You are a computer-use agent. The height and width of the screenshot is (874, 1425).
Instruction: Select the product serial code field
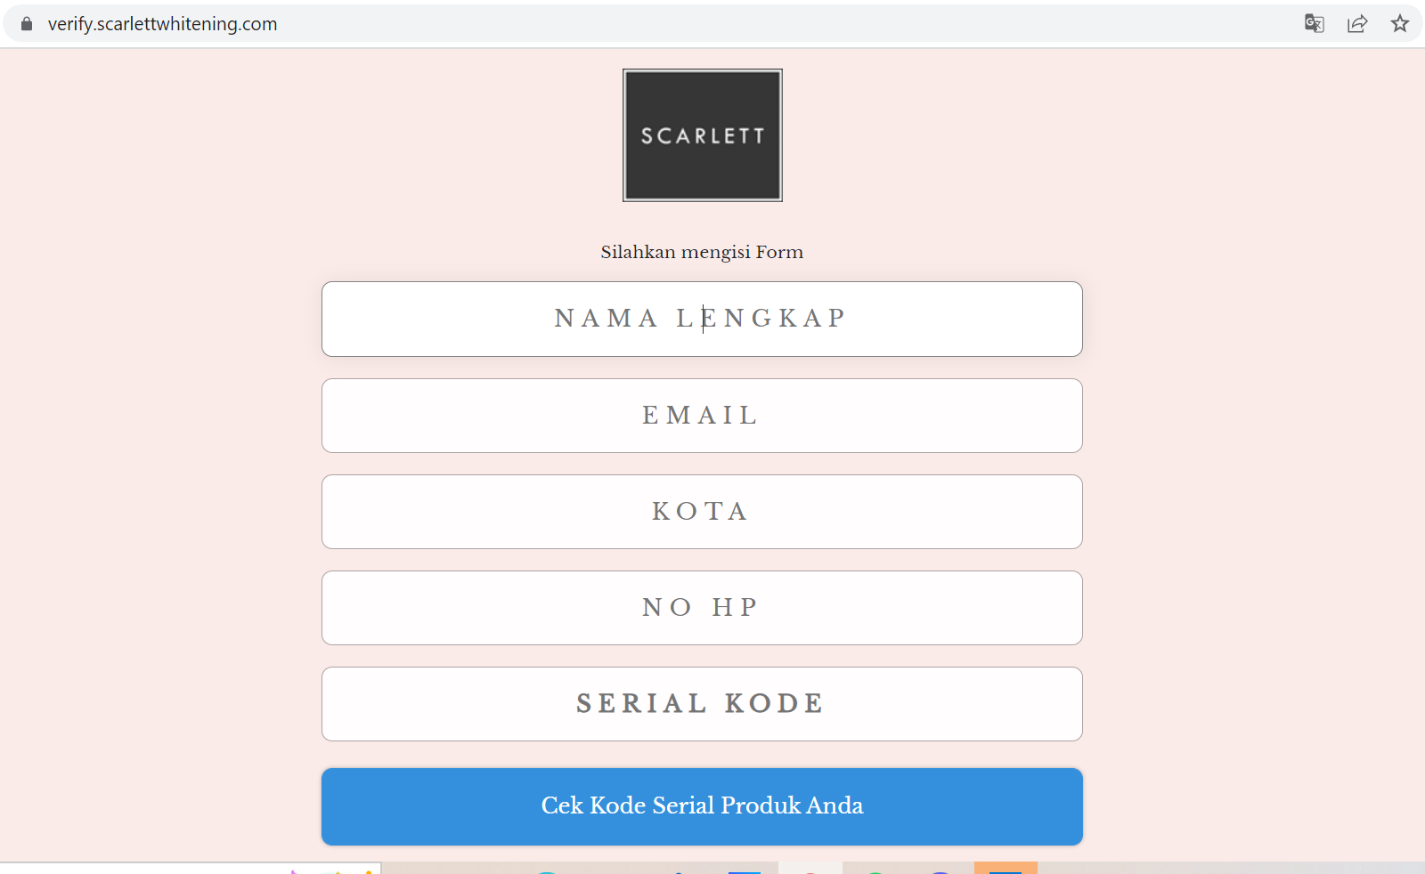(702, 704)
